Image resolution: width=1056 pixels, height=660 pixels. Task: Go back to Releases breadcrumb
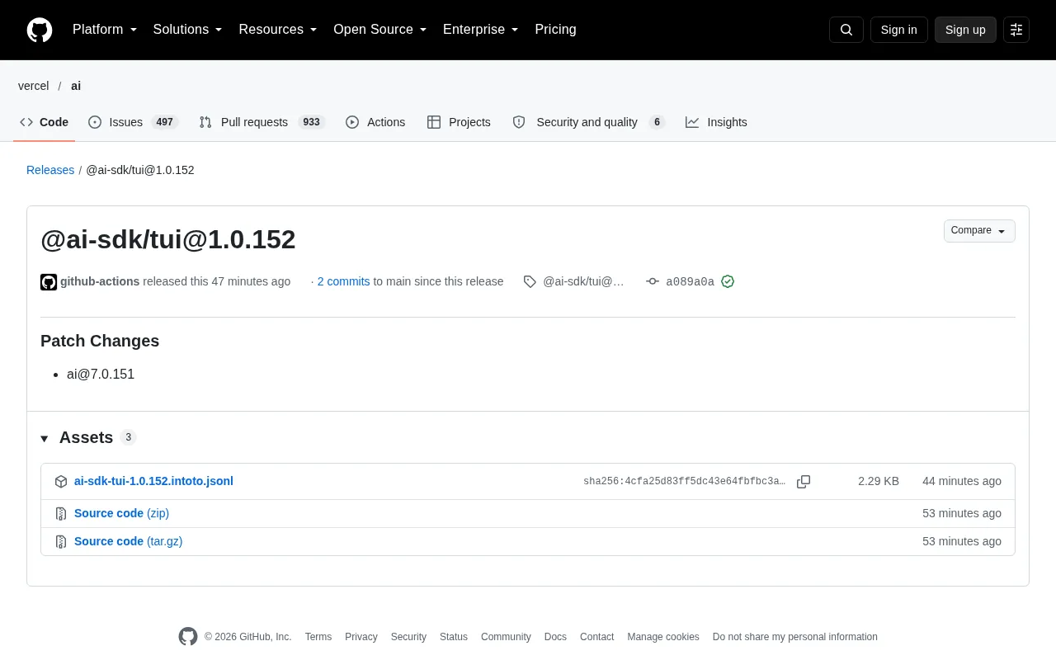tap(50, 170)
